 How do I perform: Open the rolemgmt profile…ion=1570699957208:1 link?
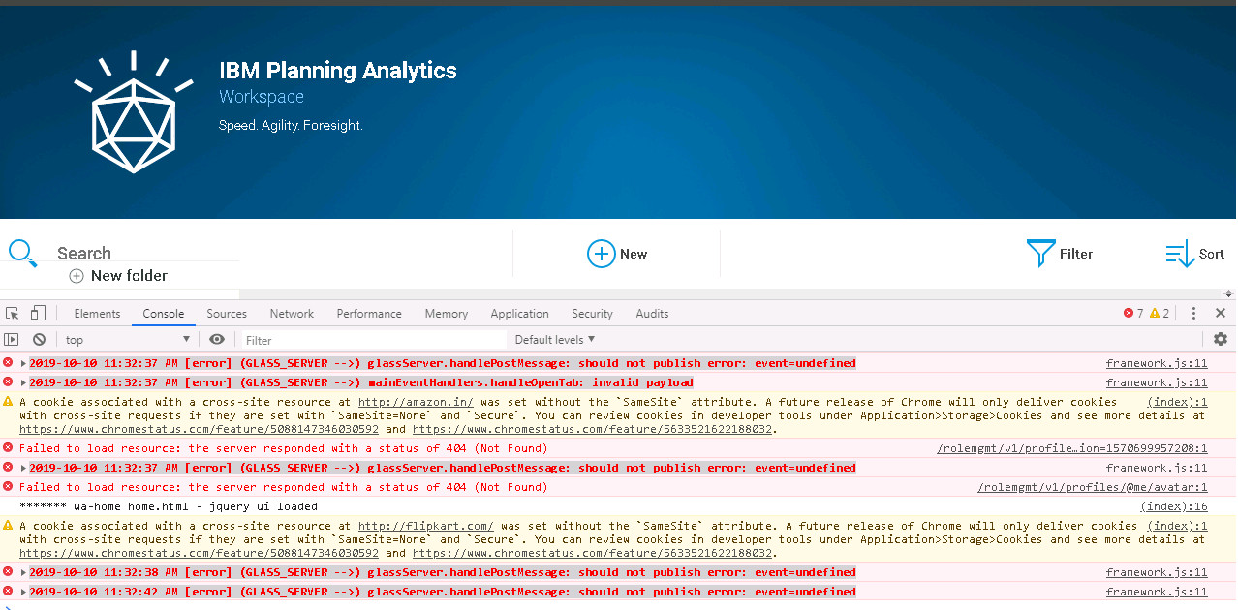1072,448
